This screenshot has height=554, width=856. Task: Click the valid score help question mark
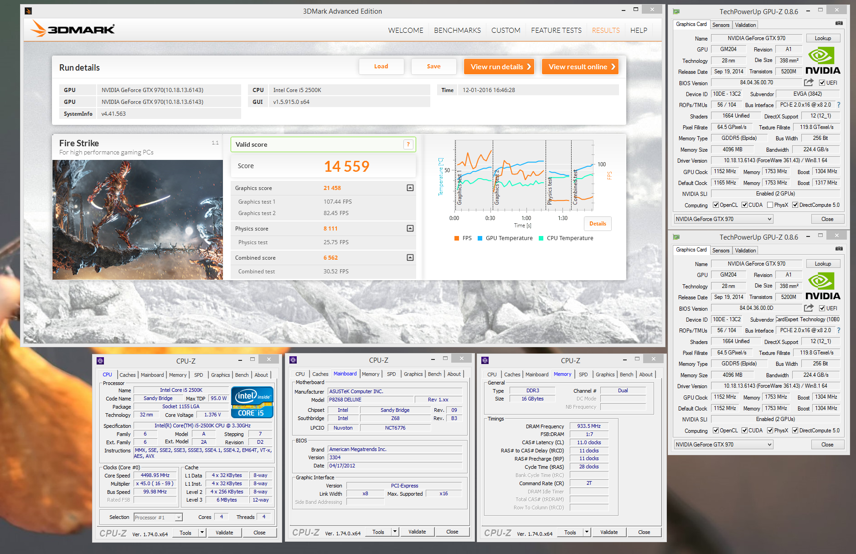pos(408,144)
